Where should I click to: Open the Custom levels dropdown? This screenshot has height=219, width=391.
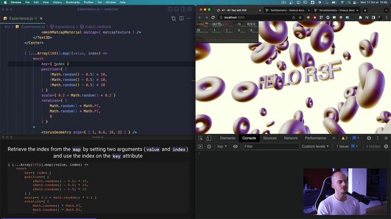pos(315,147)
